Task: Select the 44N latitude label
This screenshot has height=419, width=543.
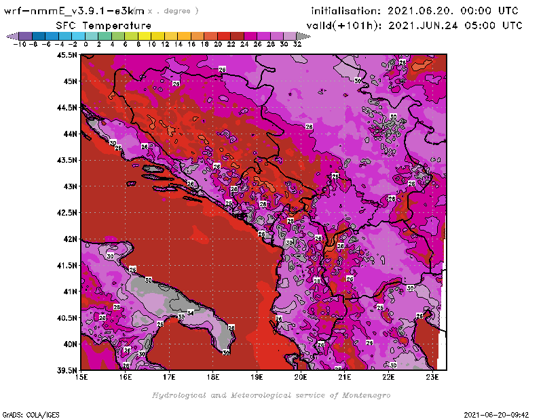Action: pyautogui.click(x=70, y=134)
